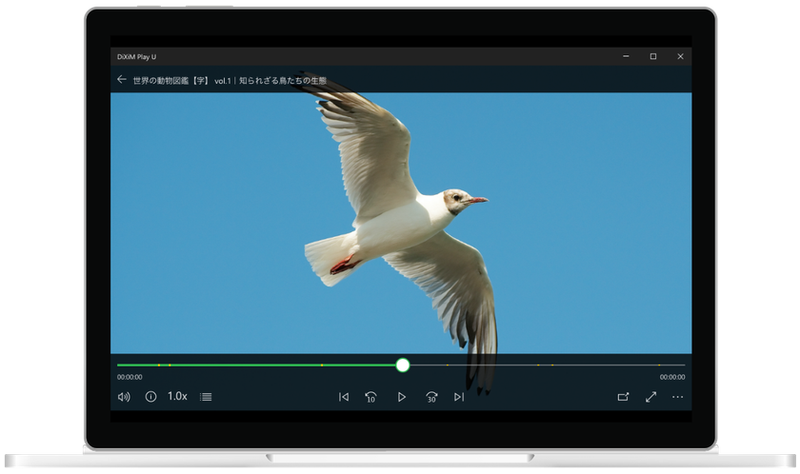Click the unplayed grey part of the seek bar
Screen dimensions: 800x474
(x=548, y=365)
